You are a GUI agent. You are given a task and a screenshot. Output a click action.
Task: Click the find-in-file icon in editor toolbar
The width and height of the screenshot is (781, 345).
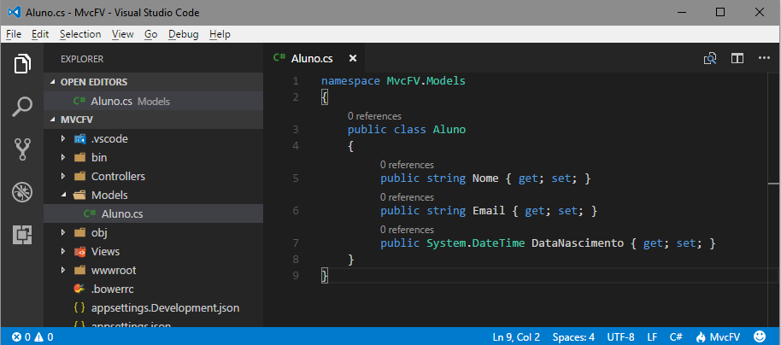coord(710,58)
